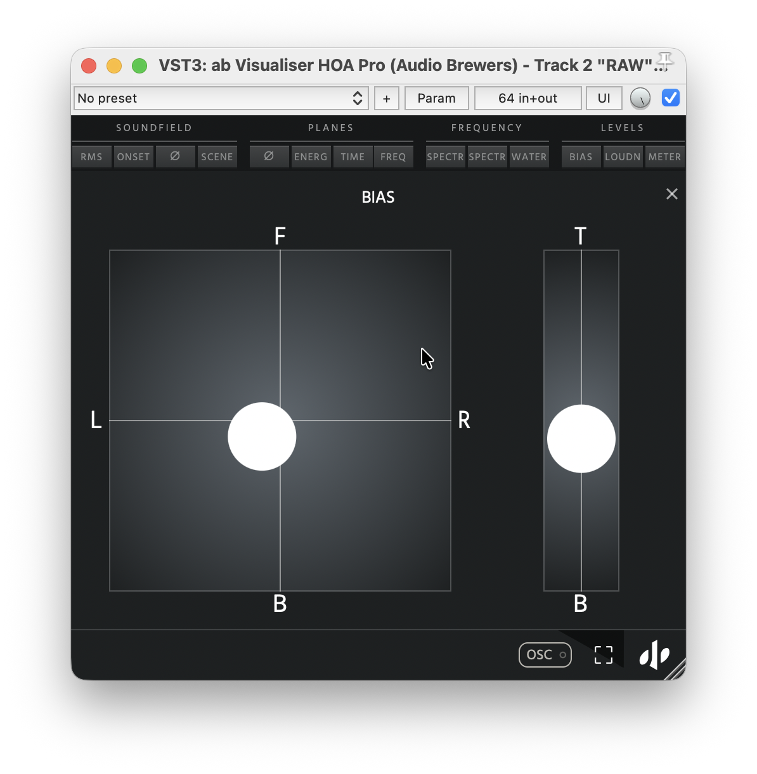Click the PLANES section header
Screen dimensions: 757x774
point(331,128)
